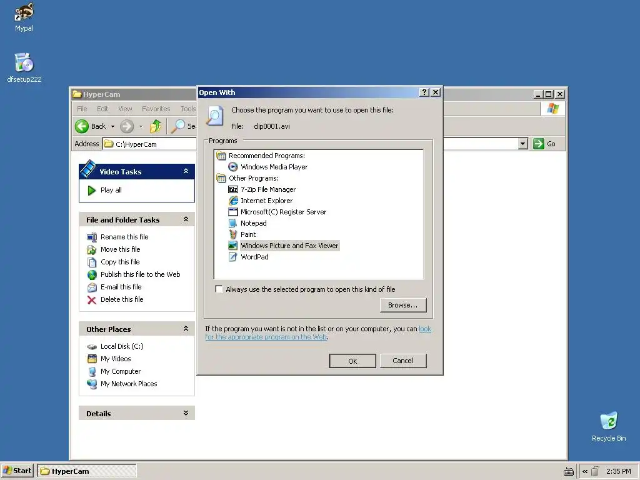Click the HyperCam taskbar button
Image resolution: width=640 pixels, height=480 pixels.
(87, 471)
